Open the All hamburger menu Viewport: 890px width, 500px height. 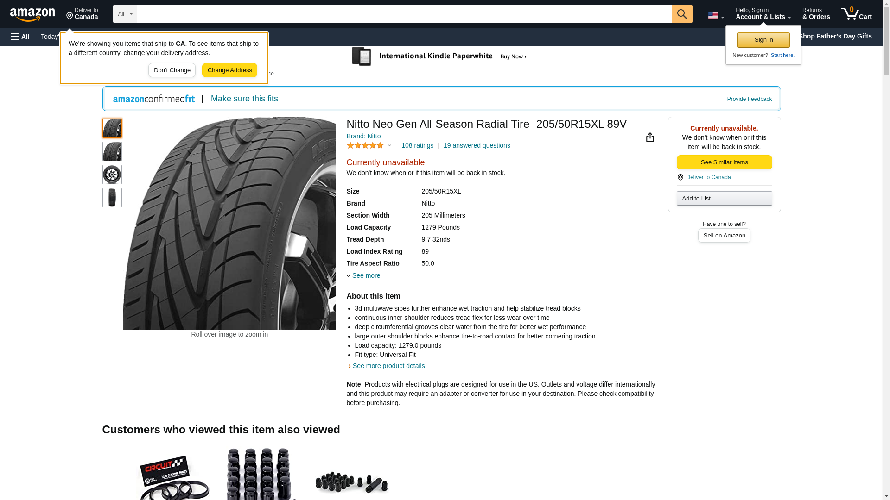pyautogui.click(x=20, y=37)
